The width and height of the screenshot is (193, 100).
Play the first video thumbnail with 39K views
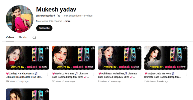click(27, 58)
